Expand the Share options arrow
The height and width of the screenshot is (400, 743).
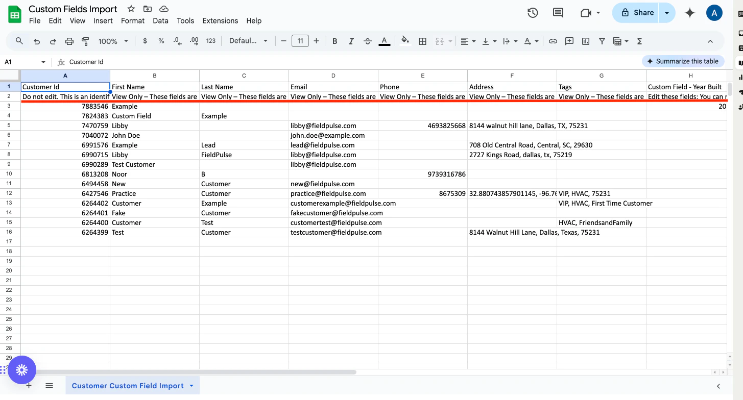pyautogui.click(x=667, y=13)
